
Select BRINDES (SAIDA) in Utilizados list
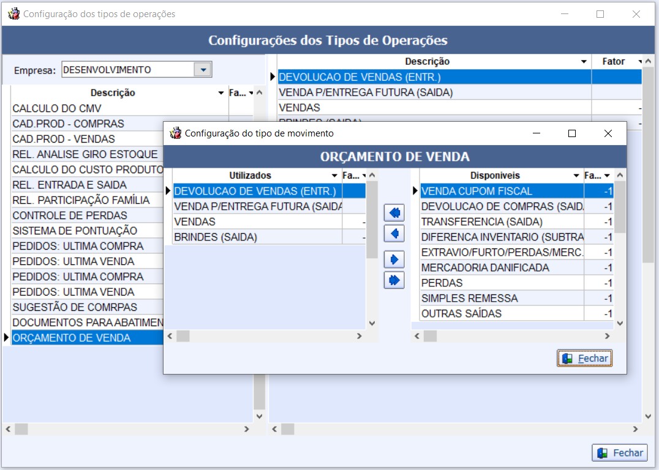coord(216,237)
